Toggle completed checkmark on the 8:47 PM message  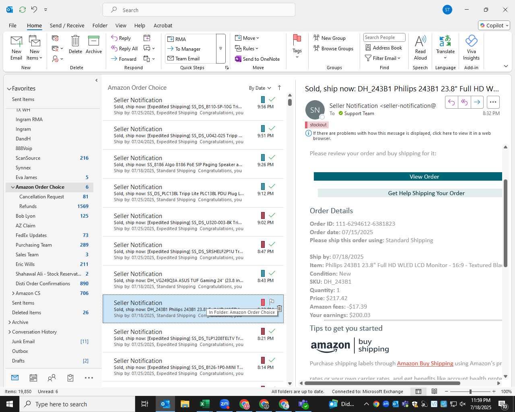click(272, 244)
